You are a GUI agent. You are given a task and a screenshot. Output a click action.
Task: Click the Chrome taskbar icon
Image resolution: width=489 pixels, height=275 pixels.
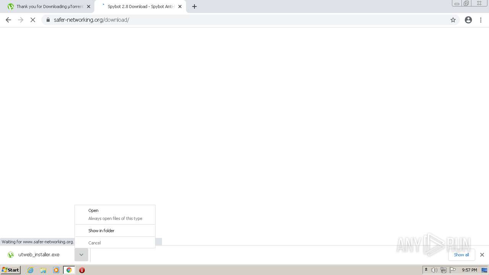click(x=69, y=270)
